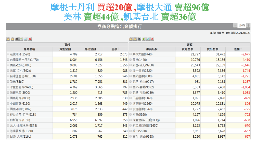Toggle the sort arrow on the left 差額 column

[x=119, y=49]
